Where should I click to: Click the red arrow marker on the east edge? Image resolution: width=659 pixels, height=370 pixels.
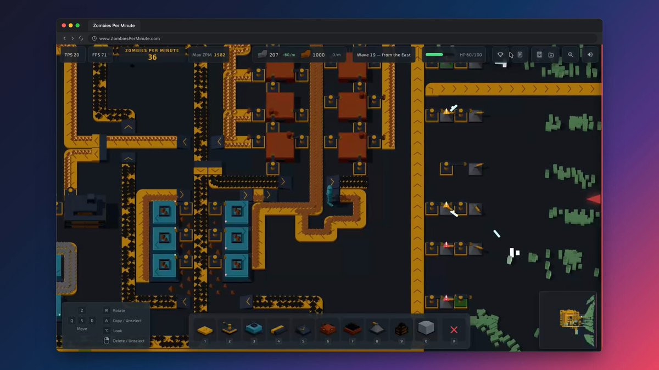click(x=594, y=199)
